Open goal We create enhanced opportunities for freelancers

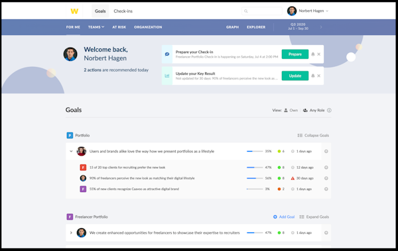click(x=165, y=232)
